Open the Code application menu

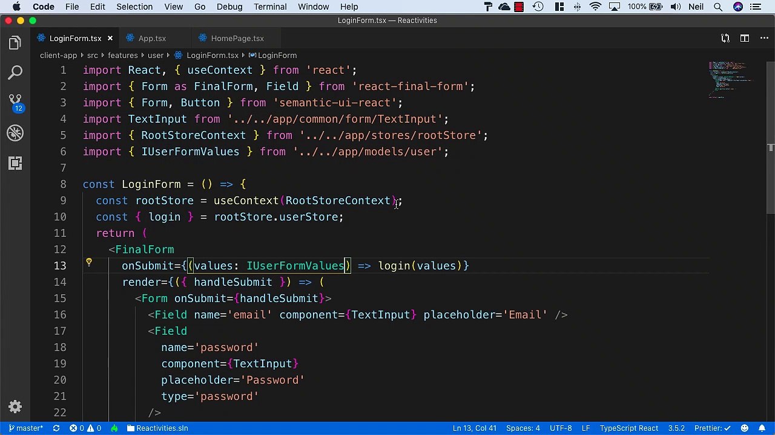tap(44, 7)
